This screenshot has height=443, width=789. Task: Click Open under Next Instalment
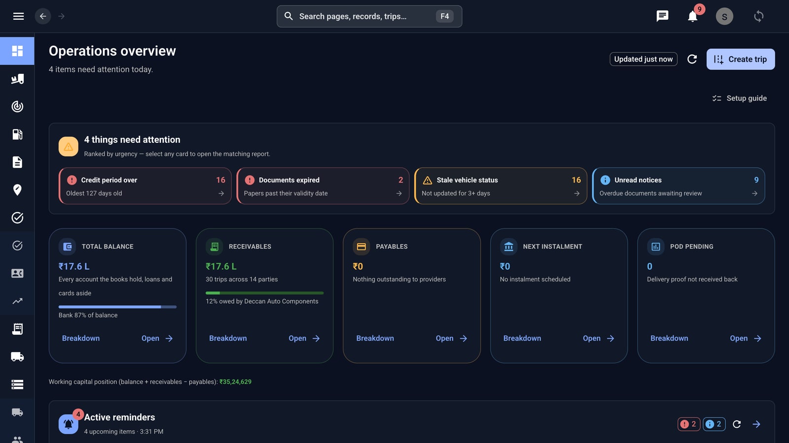click(598, 338)
